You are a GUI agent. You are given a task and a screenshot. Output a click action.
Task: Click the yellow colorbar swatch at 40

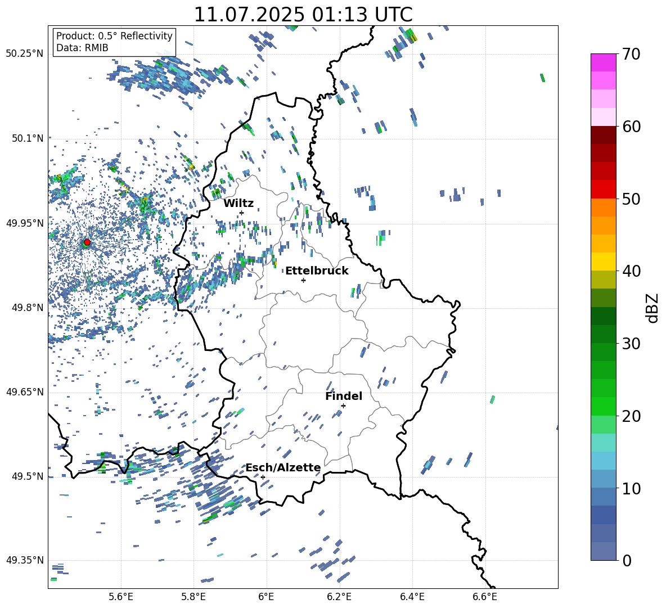click(603, 262)
